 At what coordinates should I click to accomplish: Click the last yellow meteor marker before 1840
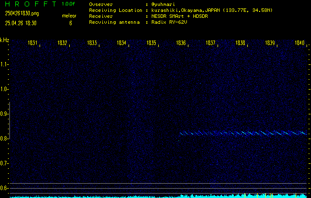click(296, 196)
